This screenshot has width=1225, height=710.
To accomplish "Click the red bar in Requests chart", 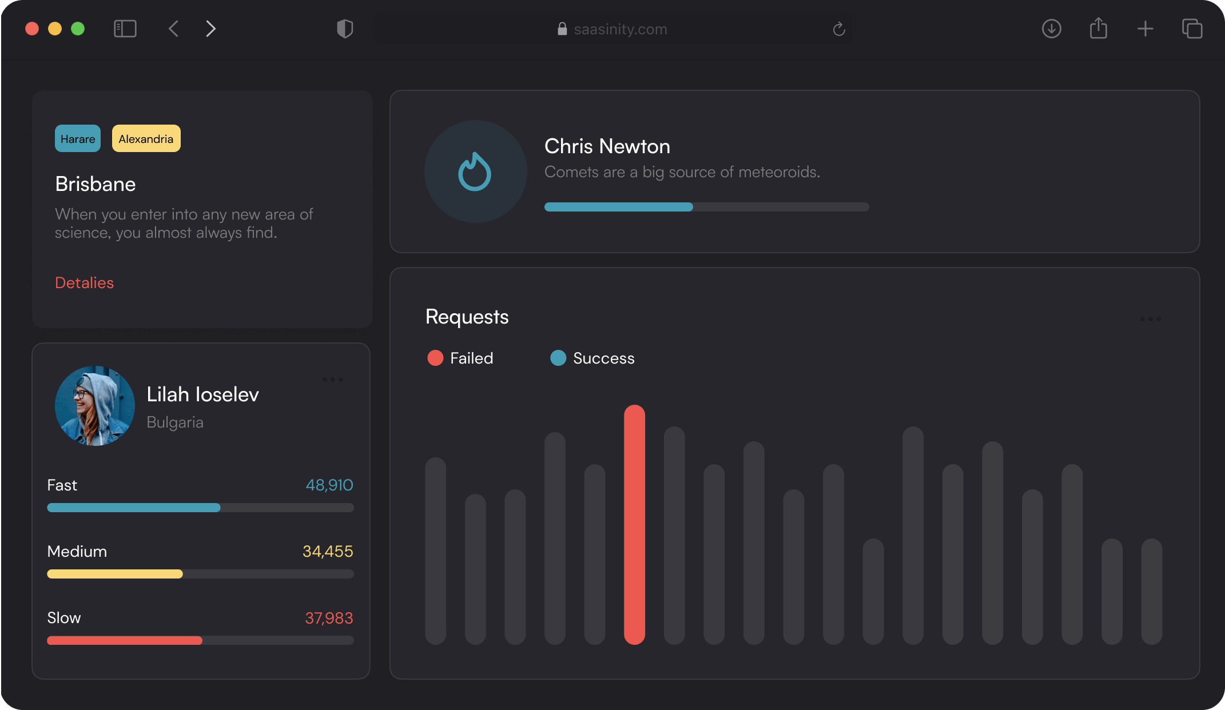I will pyautogui.click(x=634, y=524).
